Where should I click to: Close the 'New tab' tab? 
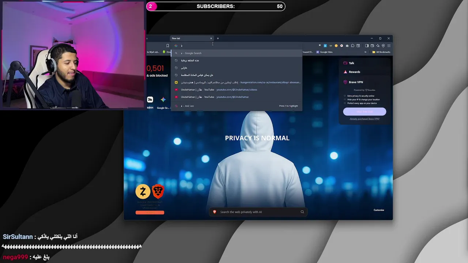[x=211, y=38]
